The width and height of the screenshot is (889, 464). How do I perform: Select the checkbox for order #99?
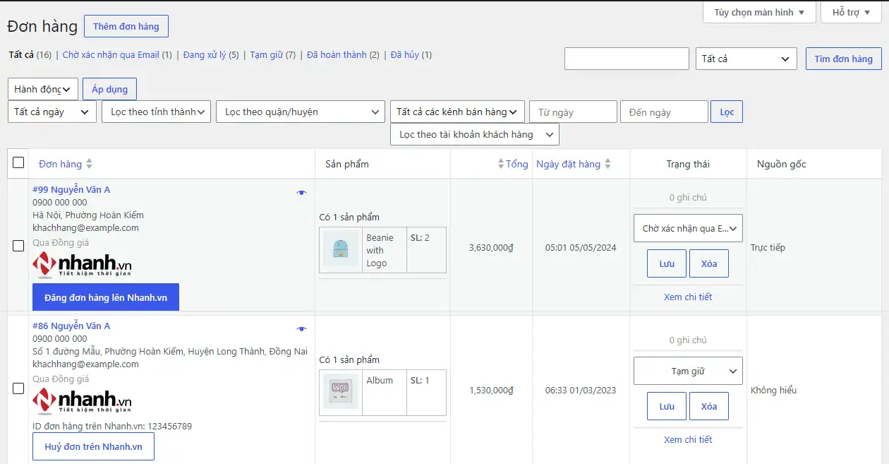point(18,246)
